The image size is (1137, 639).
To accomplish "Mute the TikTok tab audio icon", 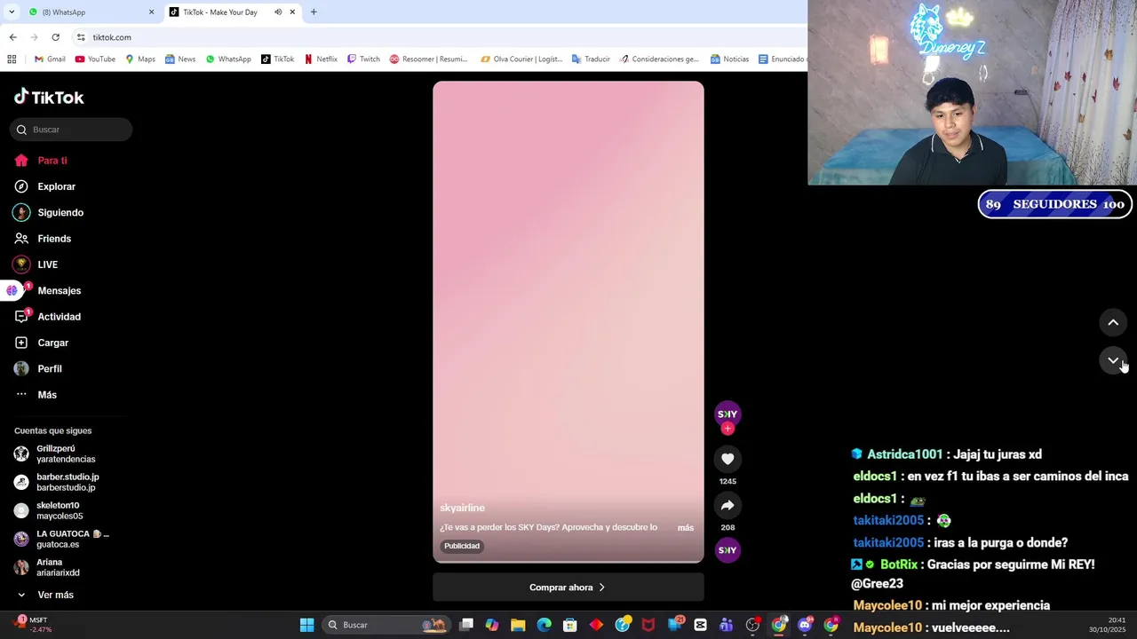I will point(278,12).
